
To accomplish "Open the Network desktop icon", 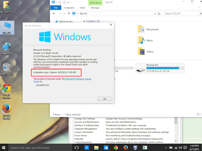I will point(6,49).
